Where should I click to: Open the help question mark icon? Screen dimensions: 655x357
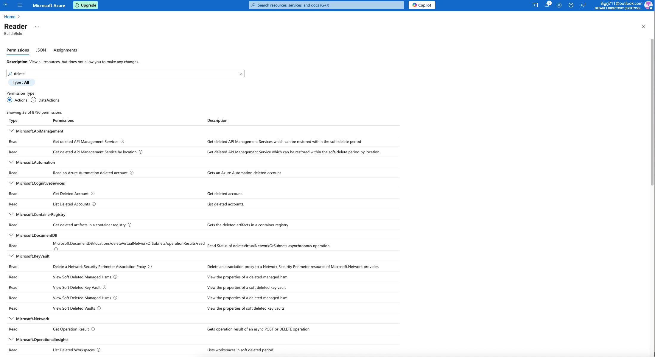click(571, 5)
